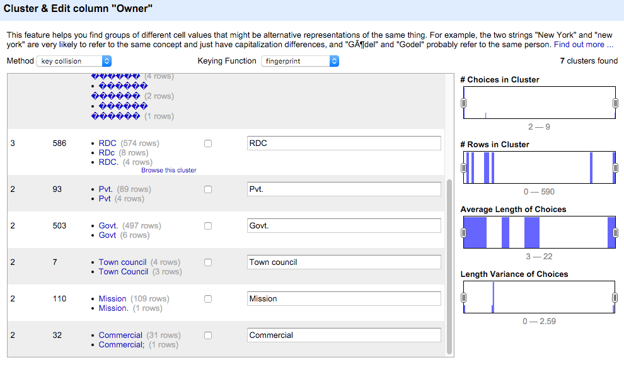The image size is (624, 365).
Task: Toggle merge checkbox for Mission cluster
Action: [x=208, y=299]
